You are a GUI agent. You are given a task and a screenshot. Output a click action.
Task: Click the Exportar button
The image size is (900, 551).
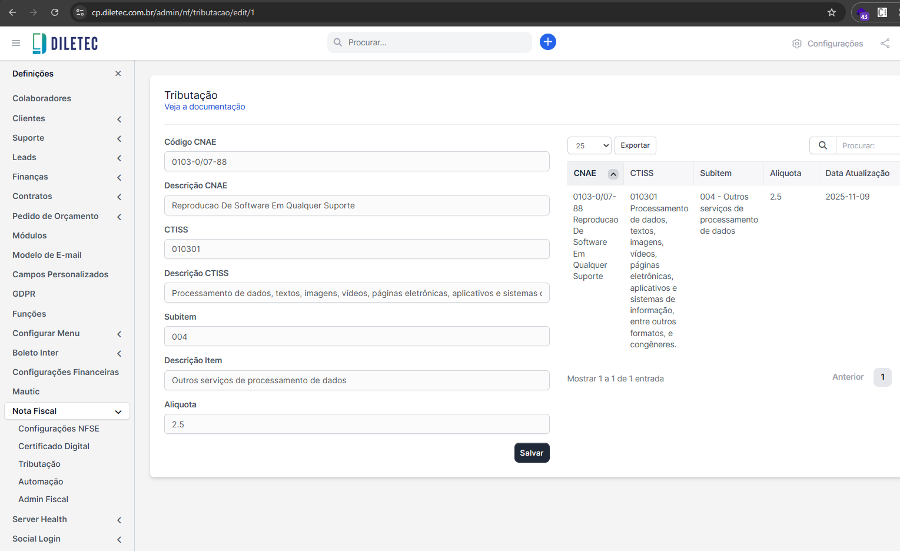(x=635, y=145)
